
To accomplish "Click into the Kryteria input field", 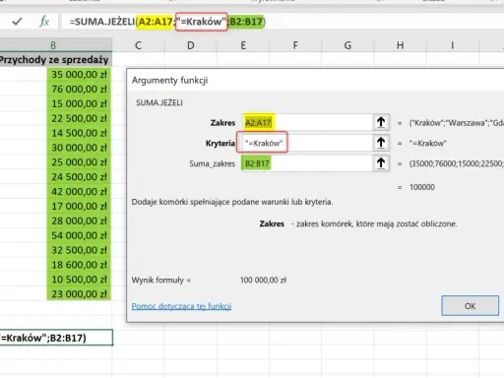I will pos(307,143).
